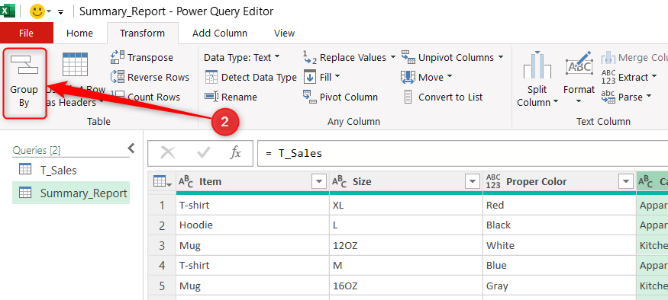Click the Excel logo icon in title bar
This screenshot has width=668, height=300.
[x=7, y=11]
